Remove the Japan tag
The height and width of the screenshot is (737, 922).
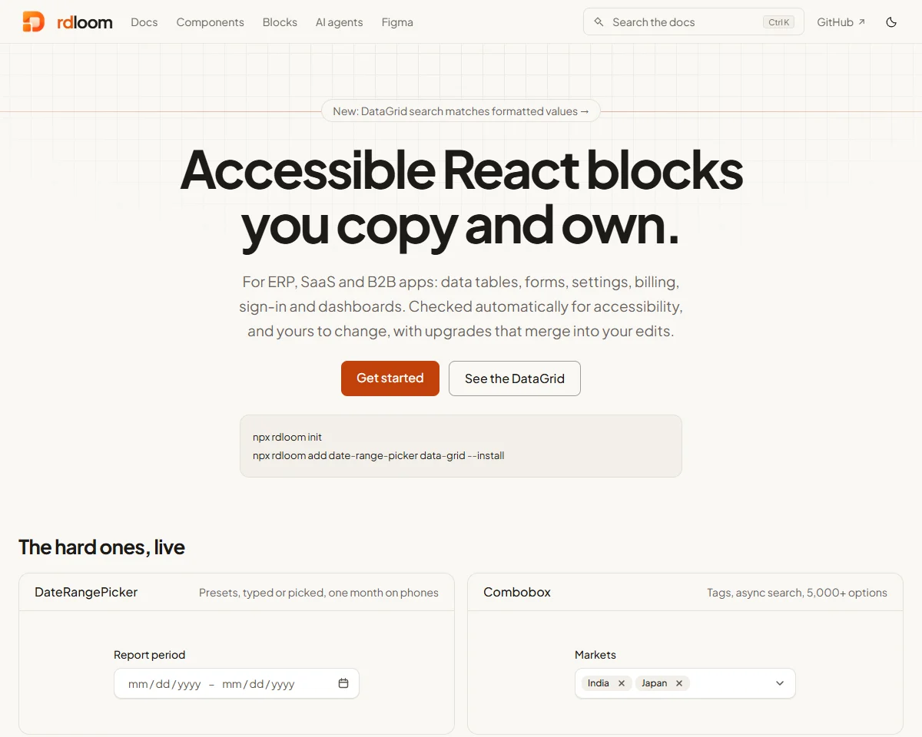pyautogui.click(x=679, y=683)
